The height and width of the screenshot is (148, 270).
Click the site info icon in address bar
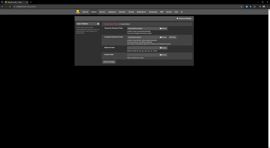tap(14, 7)
